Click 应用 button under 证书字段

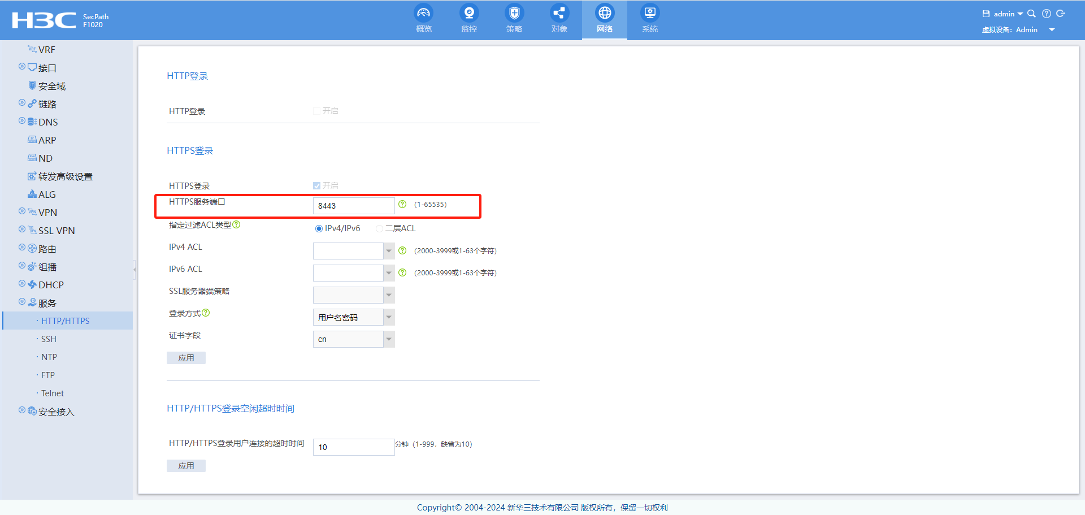click(x=186, y=358)
